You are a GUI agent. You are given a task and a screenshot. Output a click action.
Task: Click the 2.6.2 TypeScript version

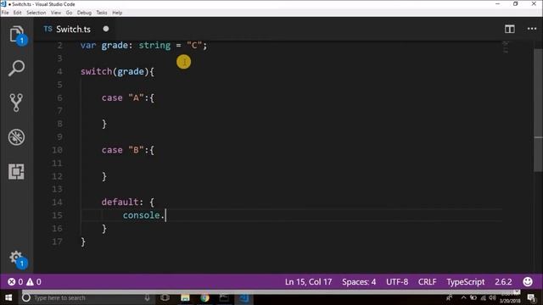(503, 282)
